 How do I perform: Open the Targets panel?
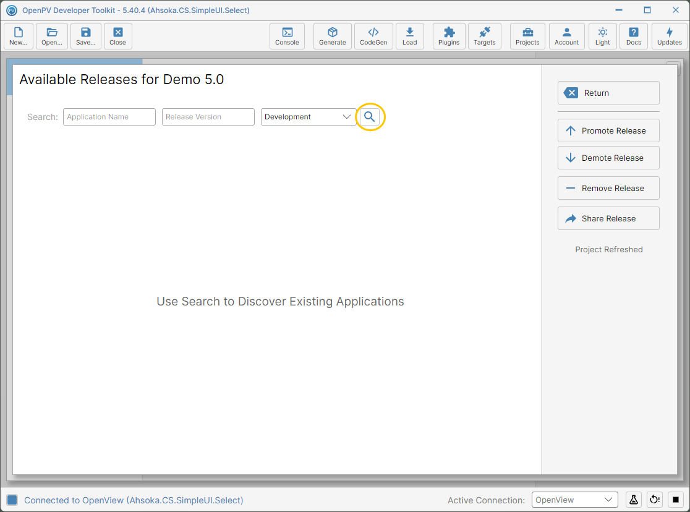485,36
